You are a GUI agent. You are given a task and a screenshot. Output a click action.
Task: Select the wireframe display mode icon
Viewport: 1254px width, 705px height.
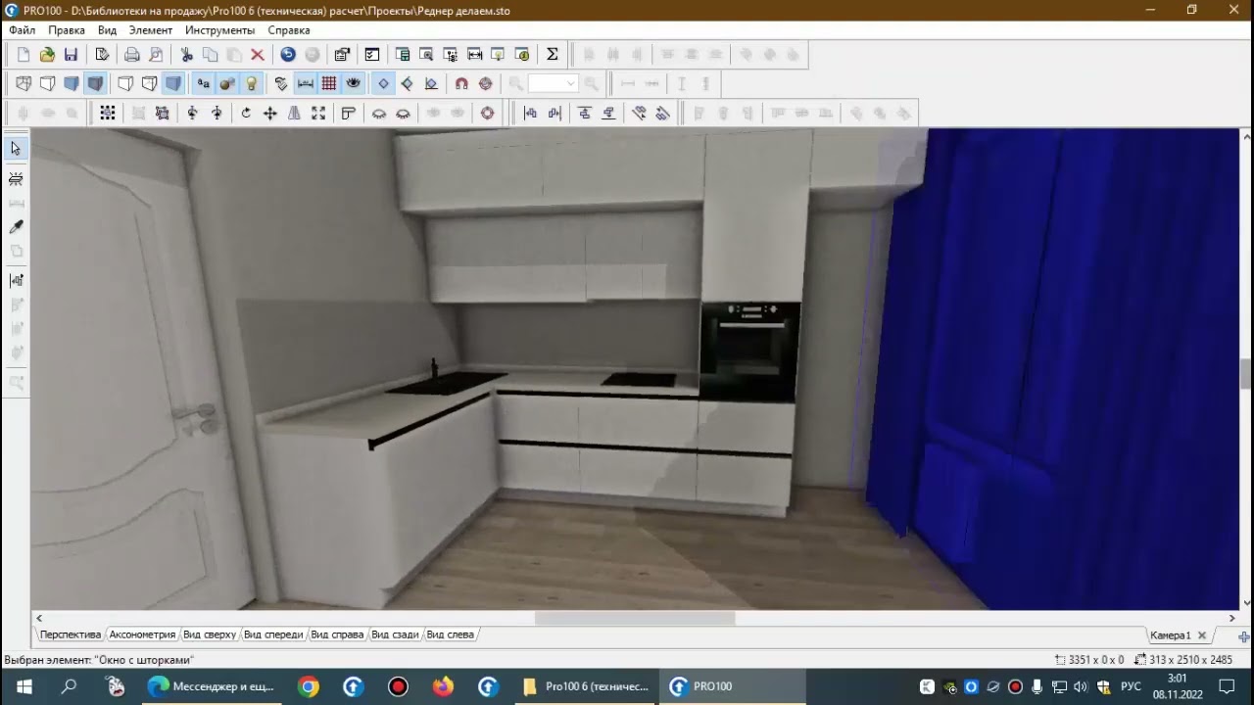pyautogui.click(x=24, y=83)
